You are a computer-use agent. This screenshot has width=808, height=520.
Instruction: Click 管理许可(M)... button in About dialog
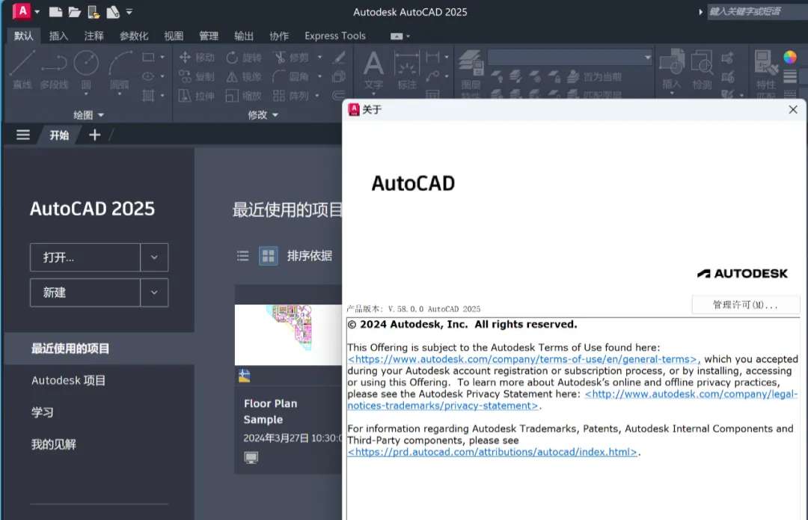[x=745, y=305]
